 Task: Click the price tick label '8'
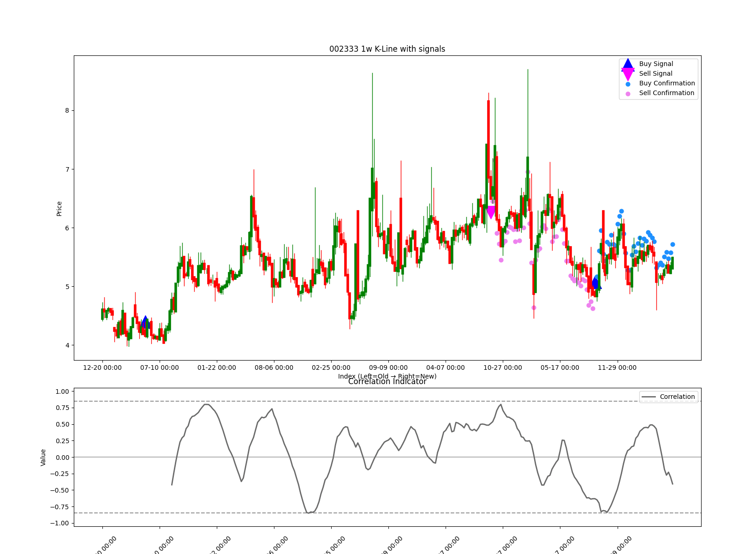[67, 110]
